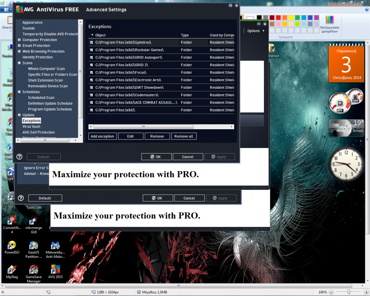Launch the PowerISO desktop shortcut
The width and height of the screenshot is (370, 296).
point(12,247)
